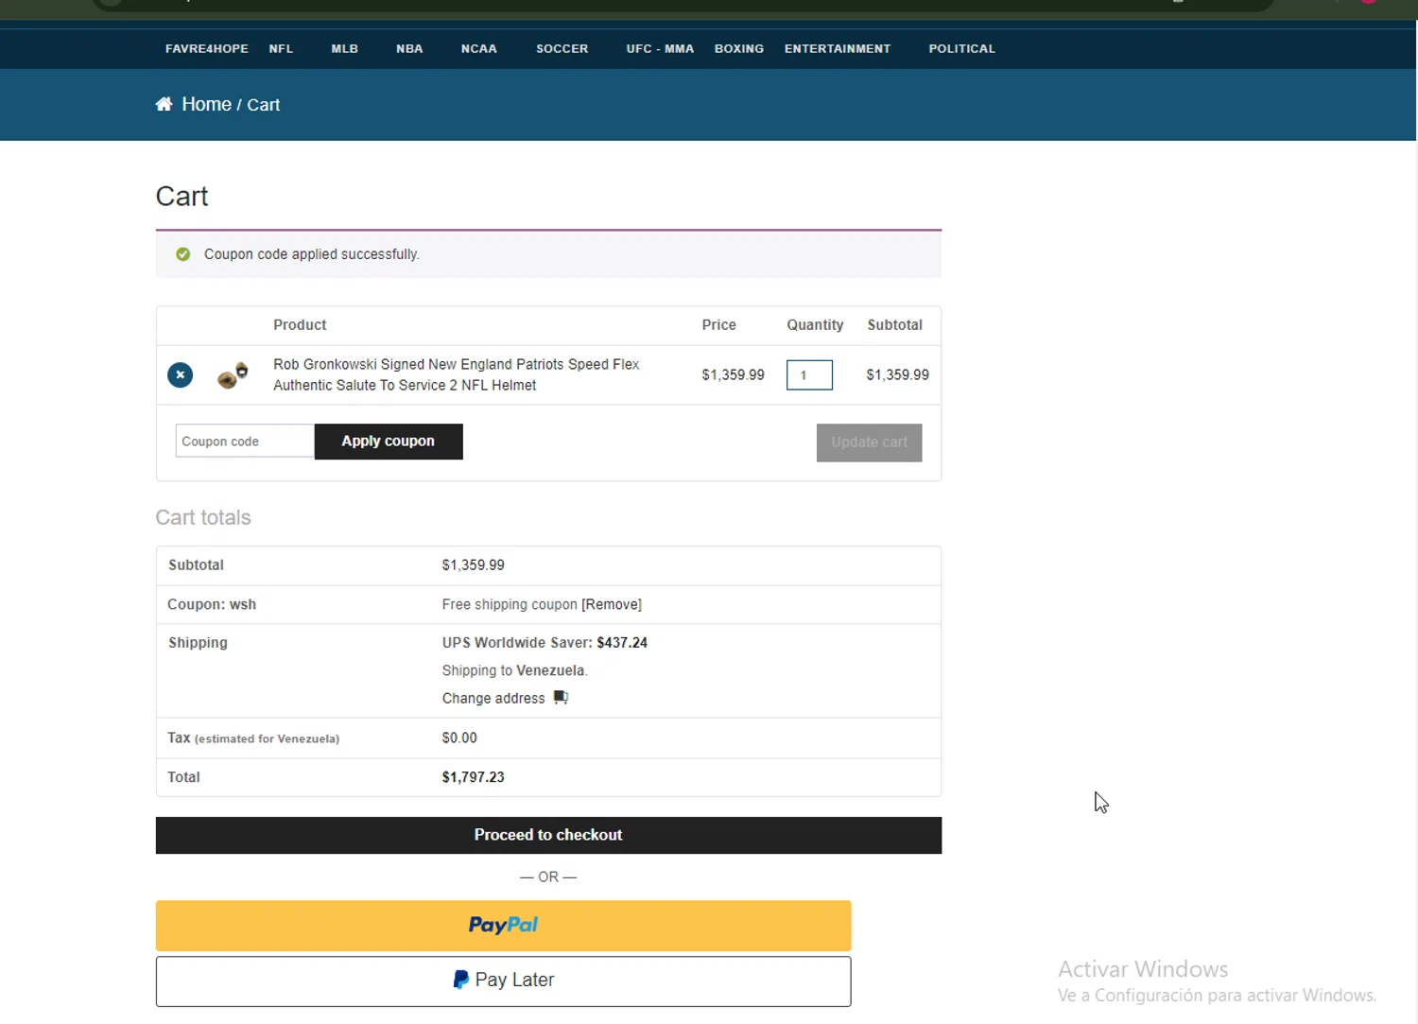Click the UPS Worldwide Saver shipping text
Viewport: 1418px width, 1024px height.
click(x=545, y=643)
